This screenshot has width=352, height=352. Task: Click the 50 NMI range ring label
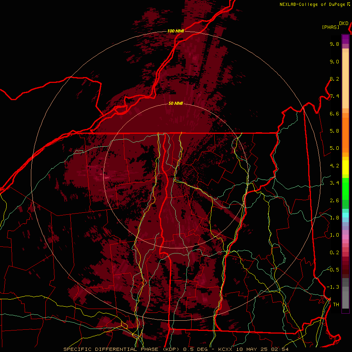pyautogui.click(x=176, y=104)
